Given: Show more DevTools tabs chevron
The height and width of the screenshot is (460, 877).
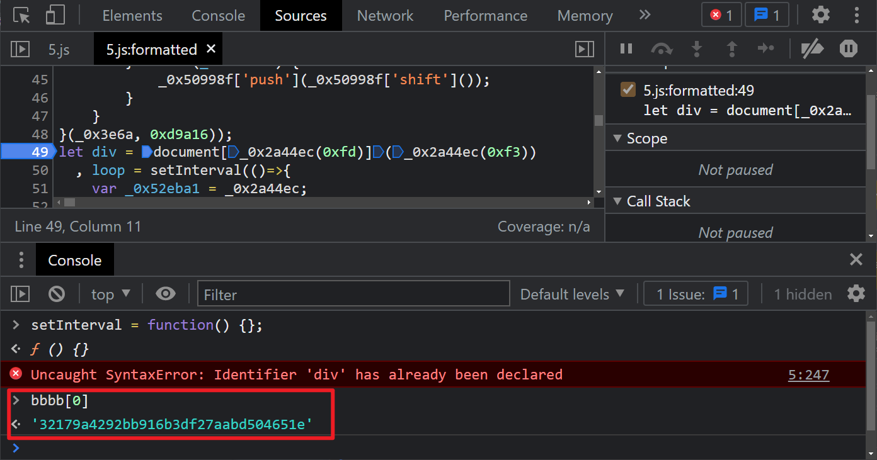Looking at the screenshot, I should pos(645,15).
